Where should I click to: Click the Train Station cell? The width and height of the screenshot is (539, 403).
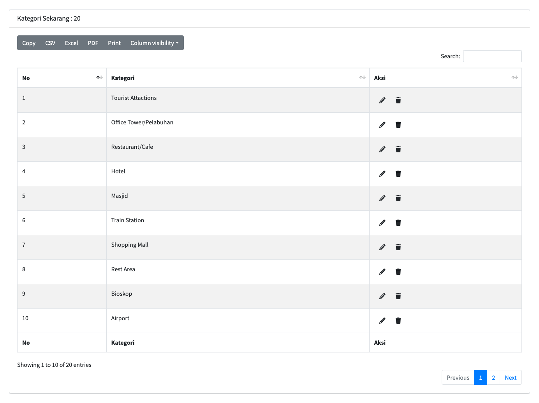[238, 223]
